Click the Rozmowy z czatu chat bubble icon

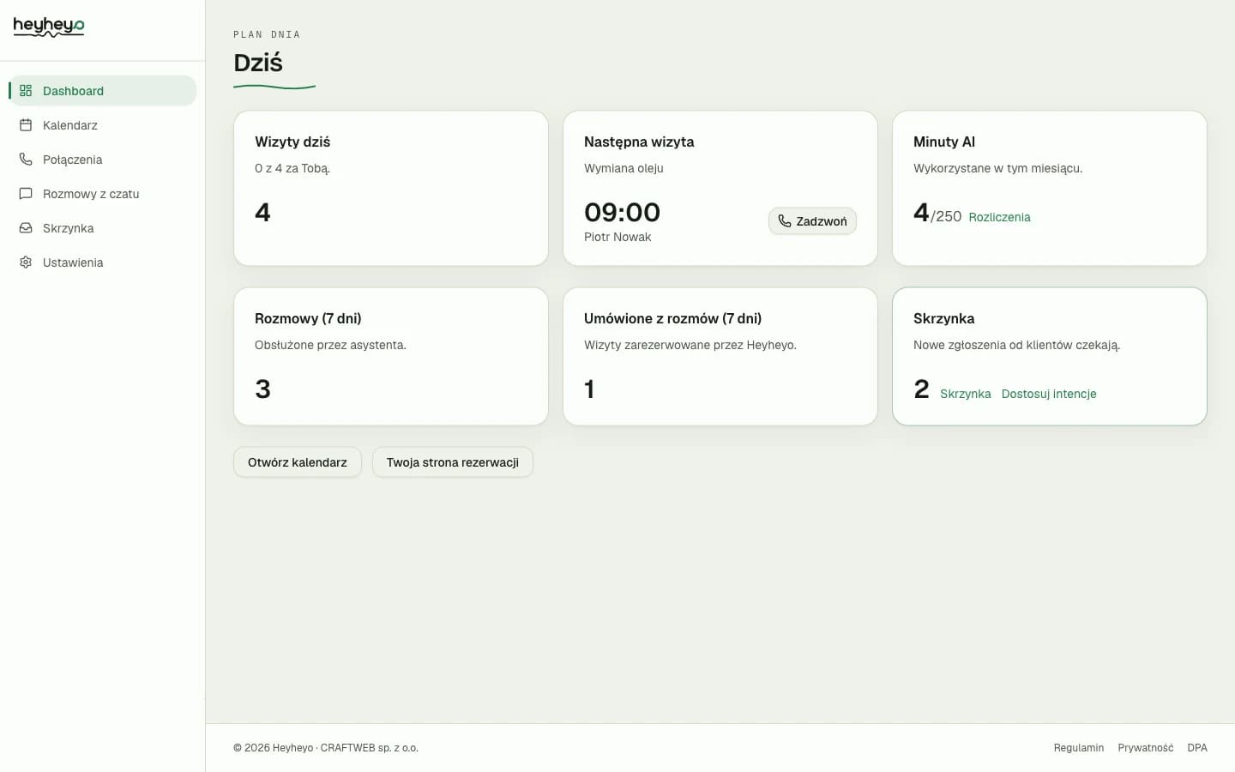pyautogui.click(x=26, y=193)
